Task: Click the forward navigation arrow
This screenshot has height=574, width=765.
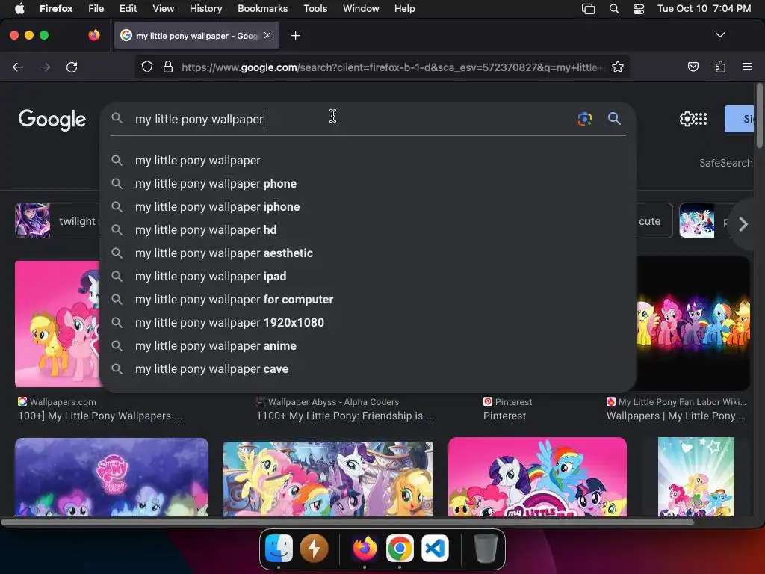Action: pyautogui.click(x=45, y=67)
